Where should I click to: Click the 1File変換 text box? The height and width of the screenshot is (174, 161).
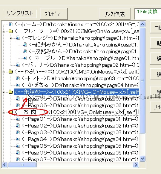148,14
